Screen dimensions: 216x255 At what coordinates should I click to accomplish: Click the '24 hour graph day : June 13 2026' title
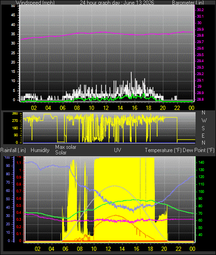coord(117,3)
